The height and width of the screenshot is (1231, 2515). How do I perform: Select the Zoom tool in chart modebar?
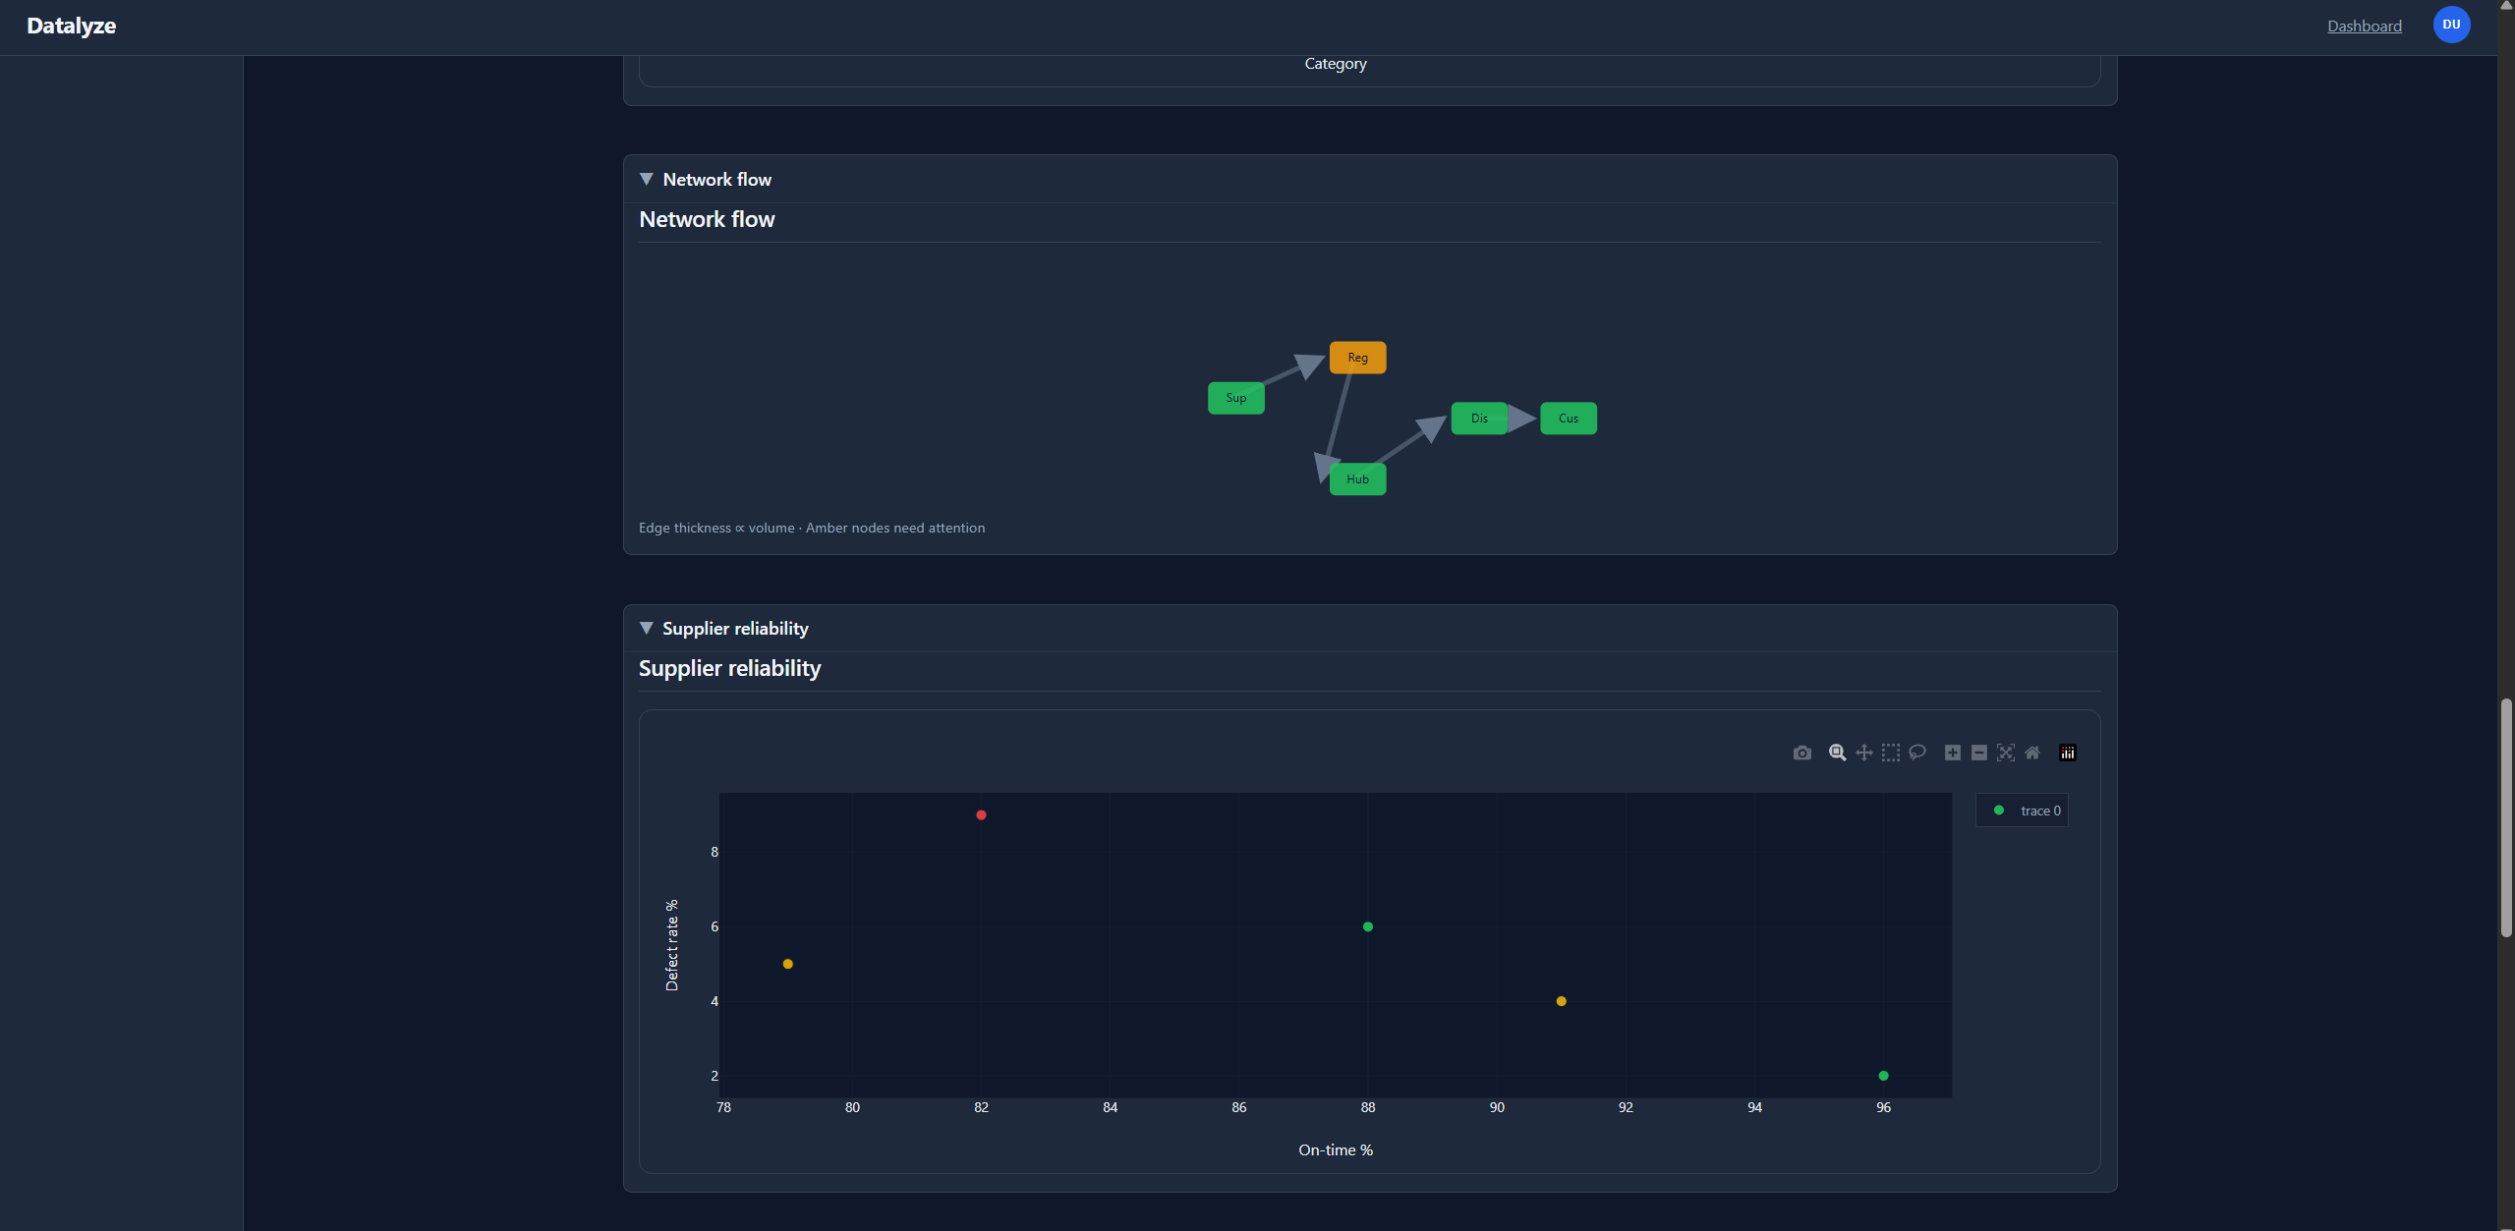pos(1836,753)
